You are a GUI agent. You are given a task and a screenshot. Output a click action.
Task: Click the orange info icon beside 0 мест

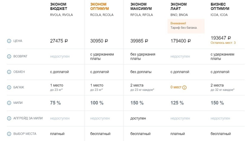pos(184,88)
